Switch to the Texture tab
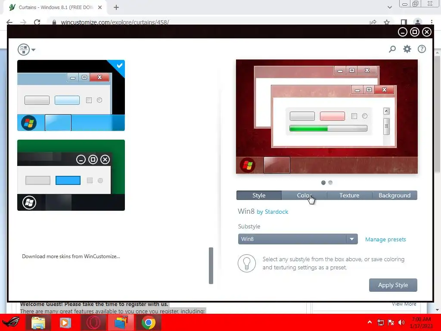This screenshot has width=441, height=331. coord(349,195)
